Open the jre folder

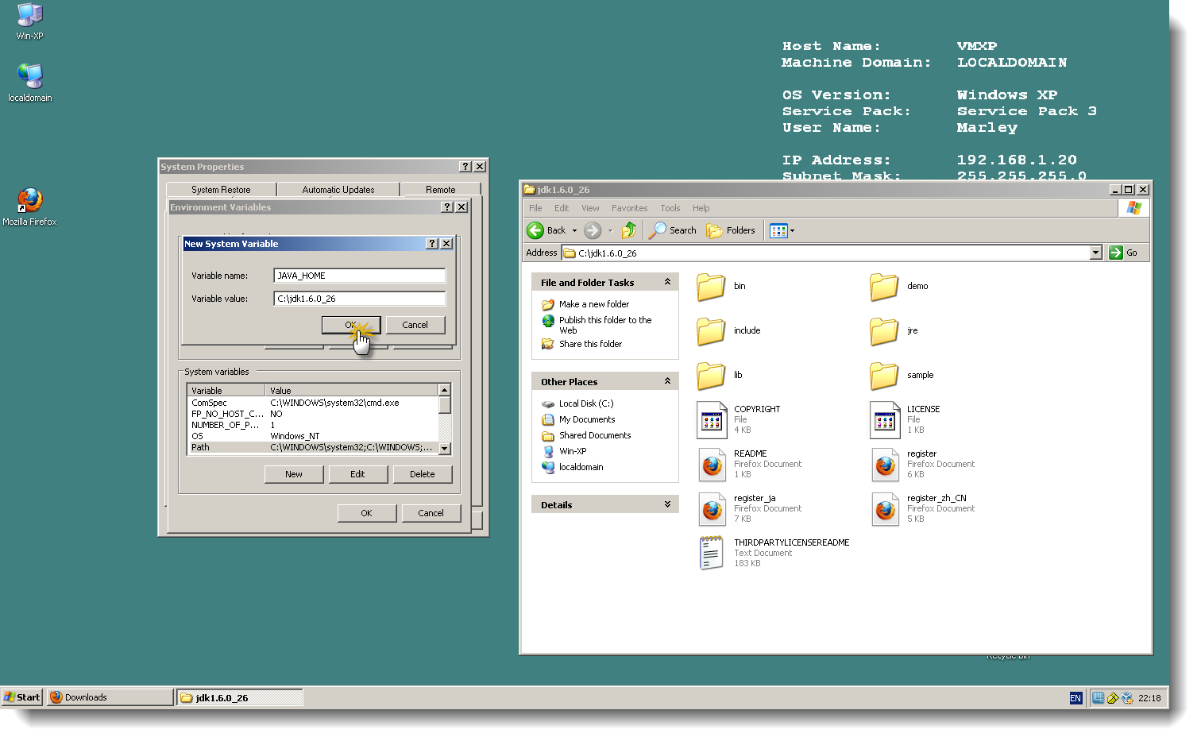pyautogui.click(x=884, y=331)
